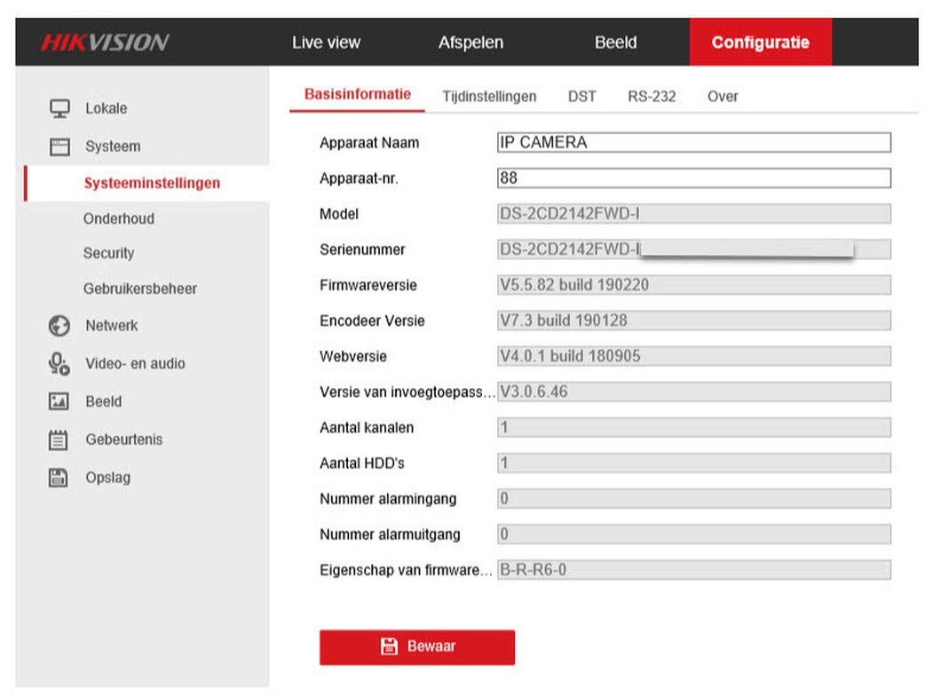Click the Firmwareversie field V5.5.82

694,285
